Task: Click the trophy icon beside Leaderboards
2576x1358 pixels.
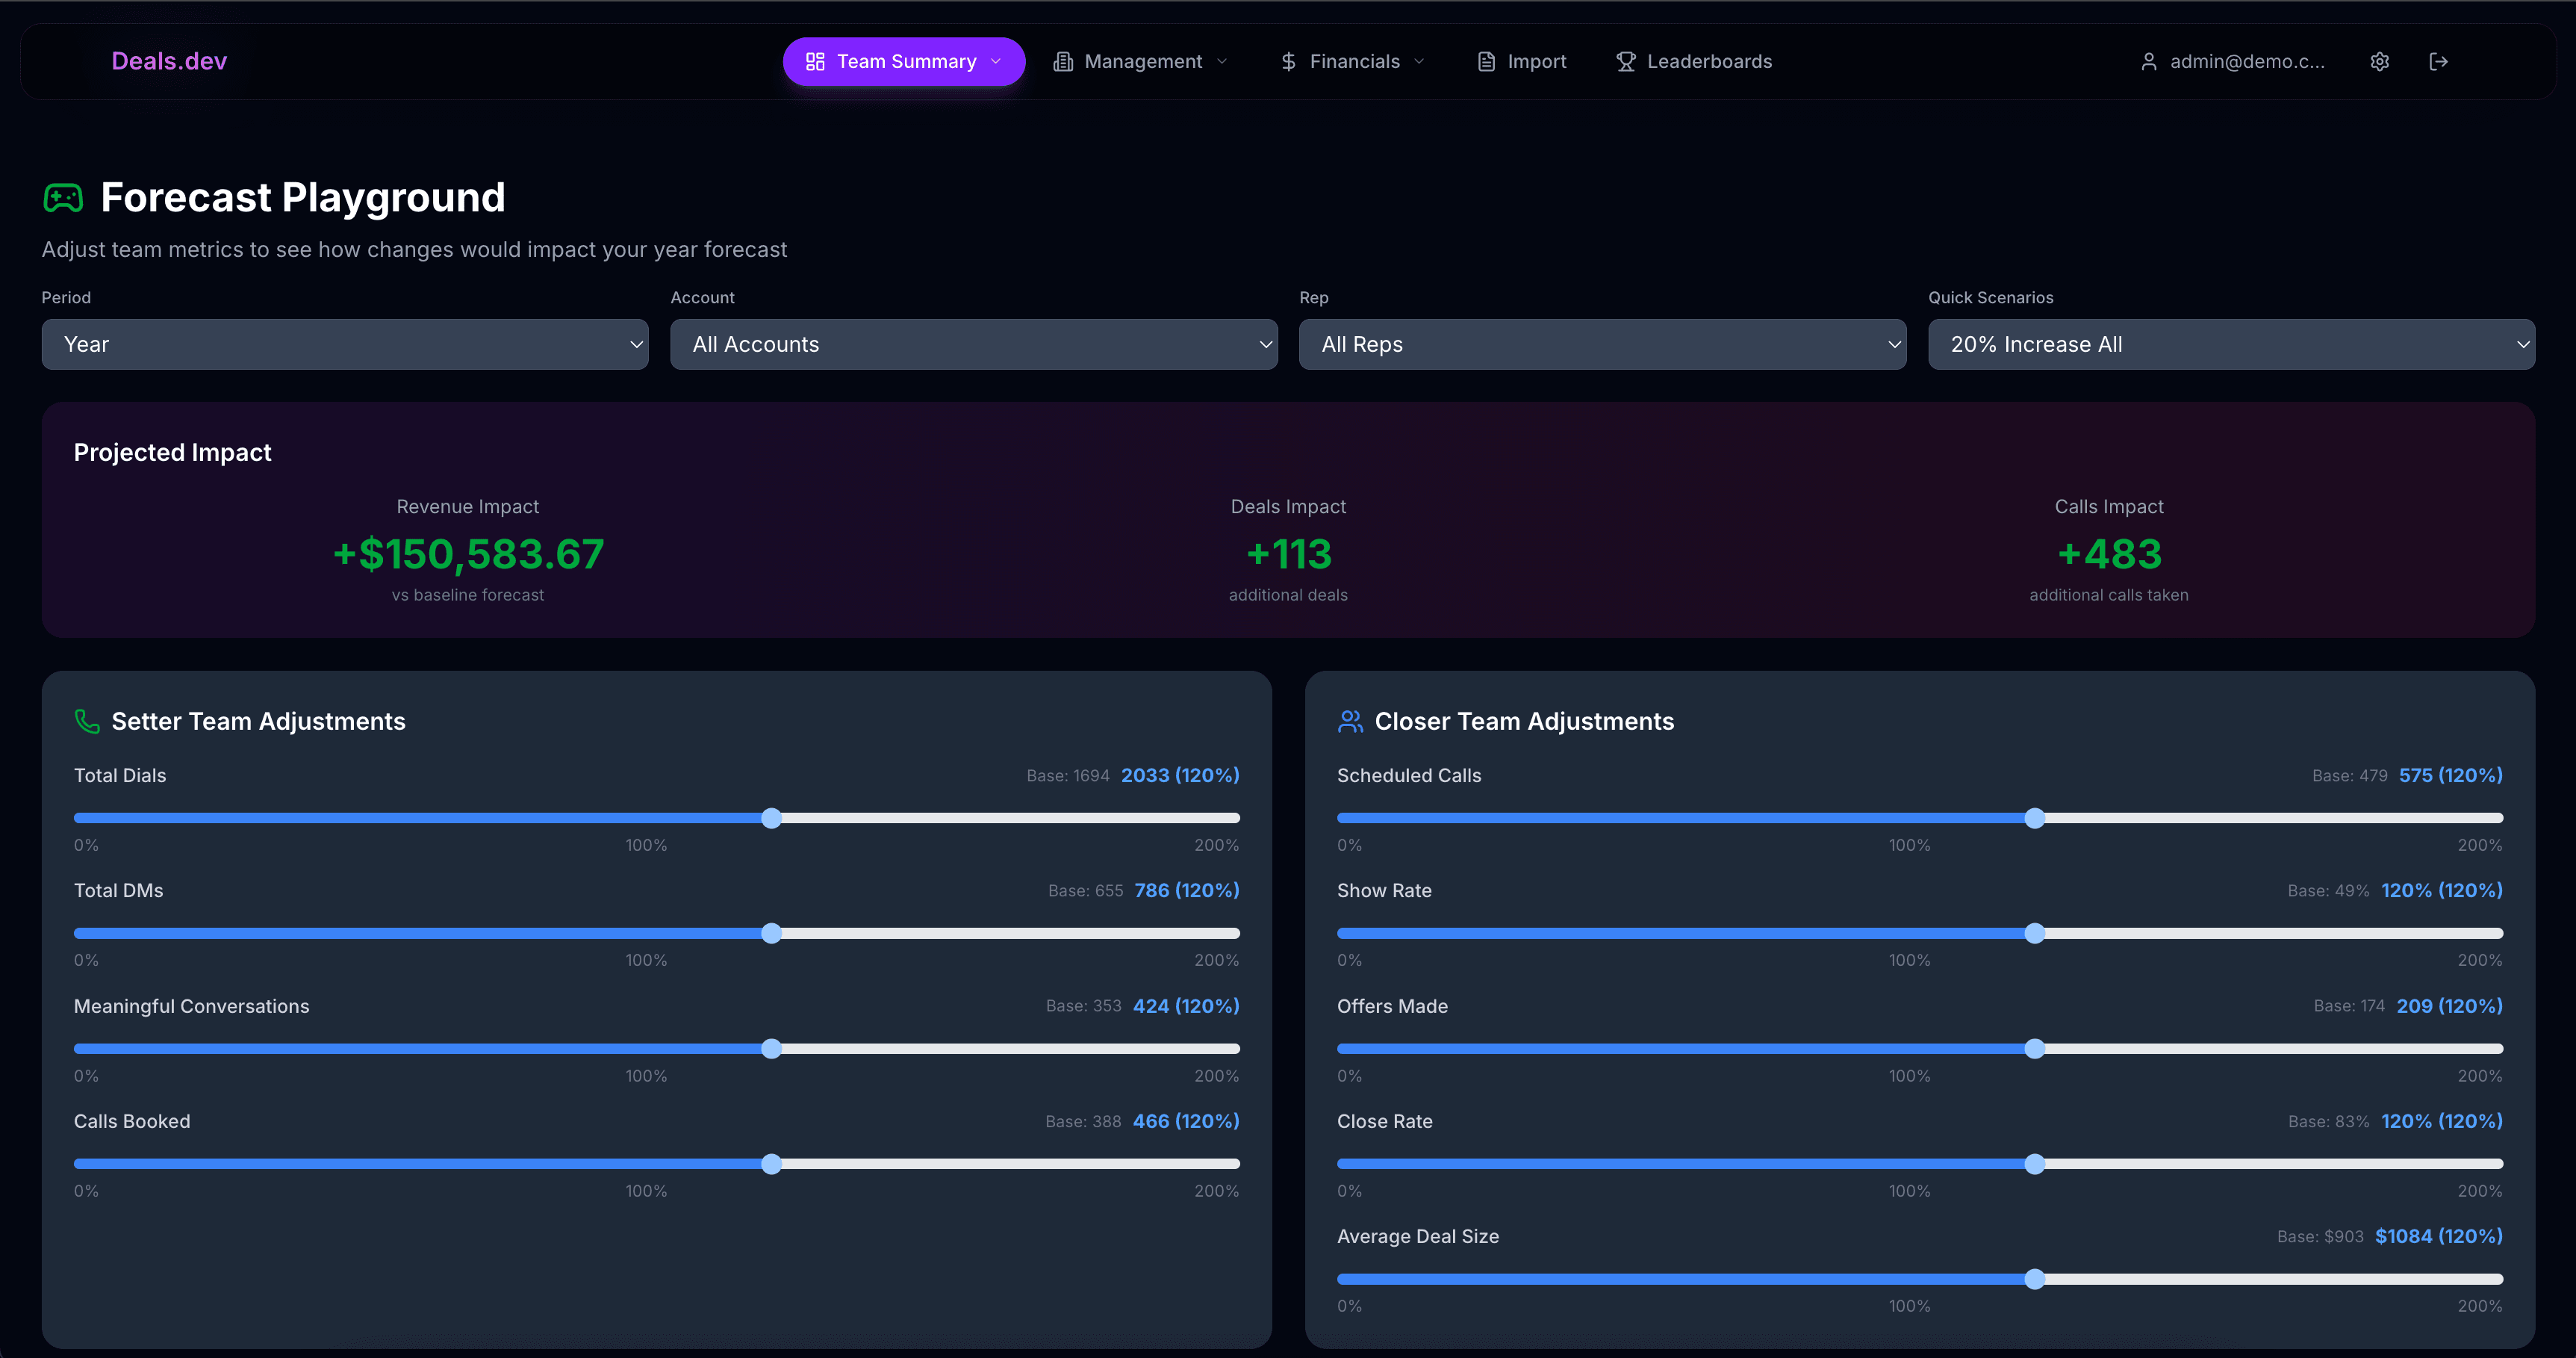Action: click(x=1625, y=61)
